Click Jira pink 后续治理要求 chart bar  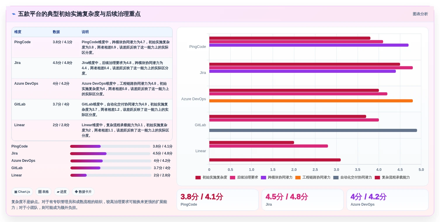(x=311, y=68)
